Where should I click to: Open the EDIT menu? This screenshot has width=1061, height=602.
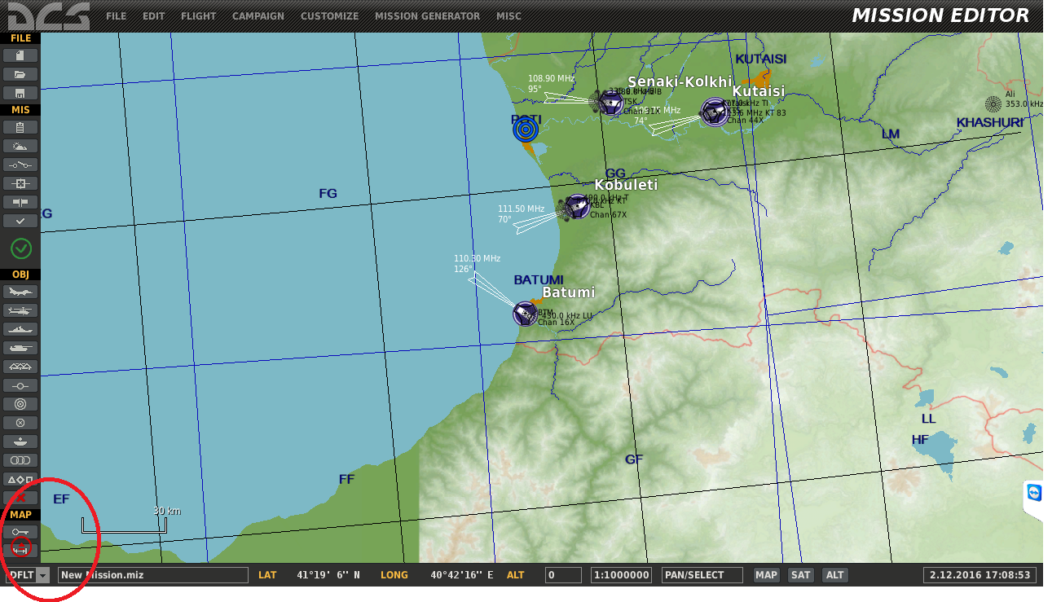coord(153,16)
